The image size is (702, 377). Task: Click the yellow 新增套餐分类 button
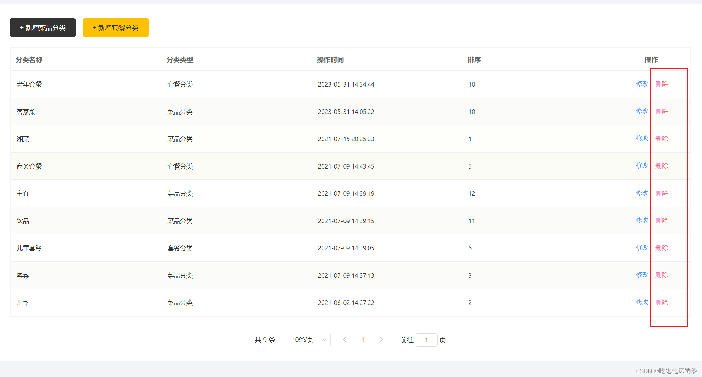(115, 28)
